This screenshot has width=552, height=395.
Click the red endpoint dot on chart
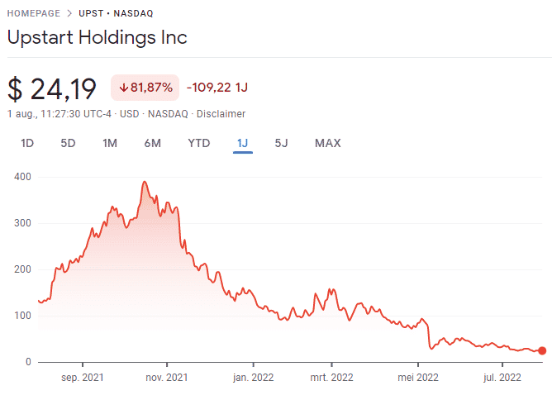pyautogui.click(x=542, y=350)
